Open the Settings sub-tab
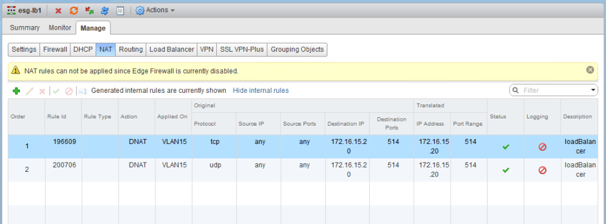 (x=24, y=49)
